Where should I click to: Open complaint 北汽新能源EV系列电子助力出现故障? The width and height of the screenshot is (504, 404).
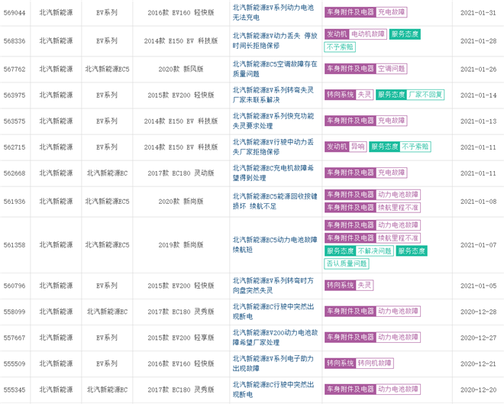click(273, 364)
